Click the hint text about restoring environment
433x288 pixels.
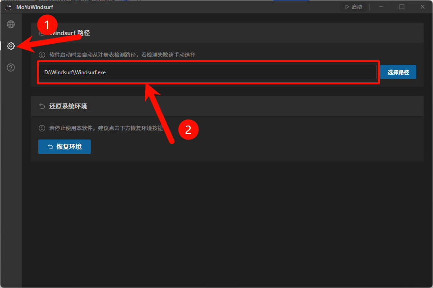[x=106, y=128]
